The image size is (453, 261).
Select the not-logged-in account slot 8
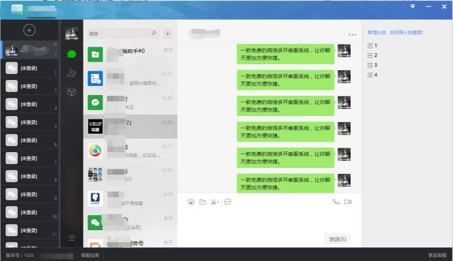point(30,176)
